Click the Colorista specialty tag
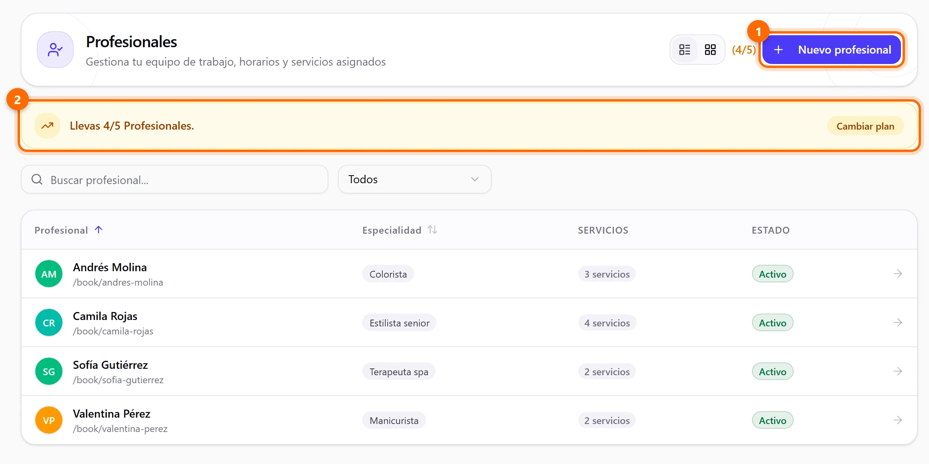 (x=388, y=274)
